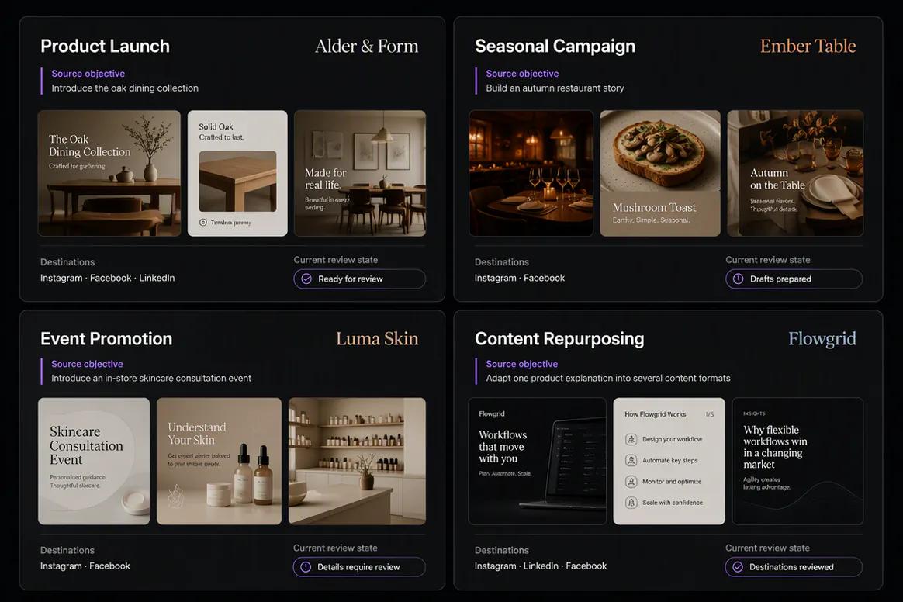This screenshot has height=602, width=903.
Task: Click Destinations label in Content Repurposing card
Action: click(502, 550)
